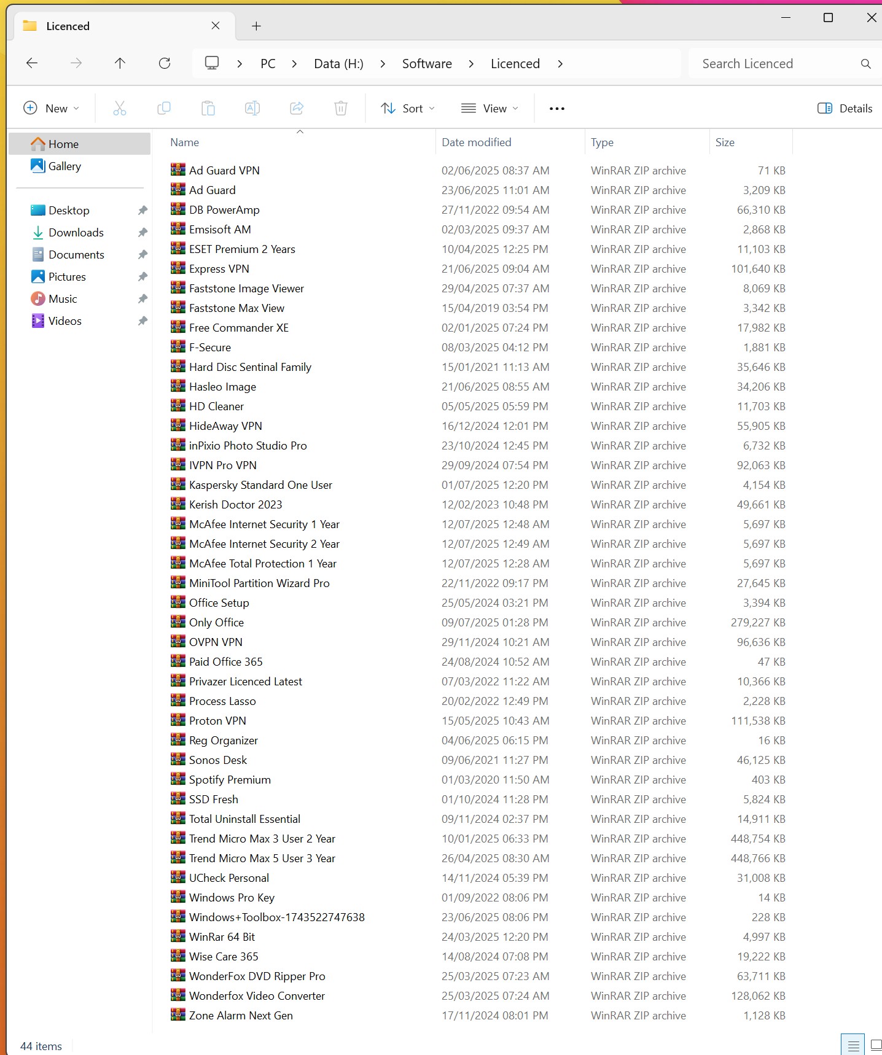Click the Share icon in toolbar

click(x=297, y=109)
